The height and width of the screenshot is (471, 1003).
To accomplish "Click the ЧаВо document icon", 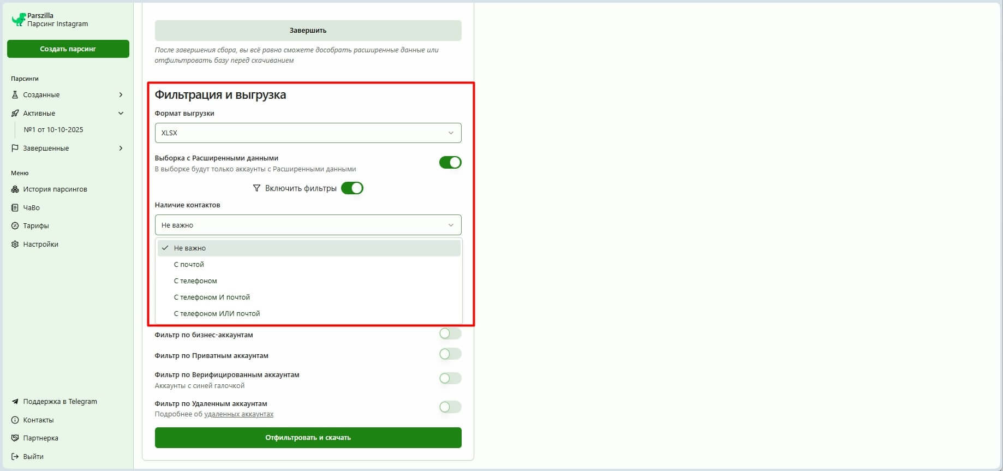I will pyautogui.click(x=15, y=207).
